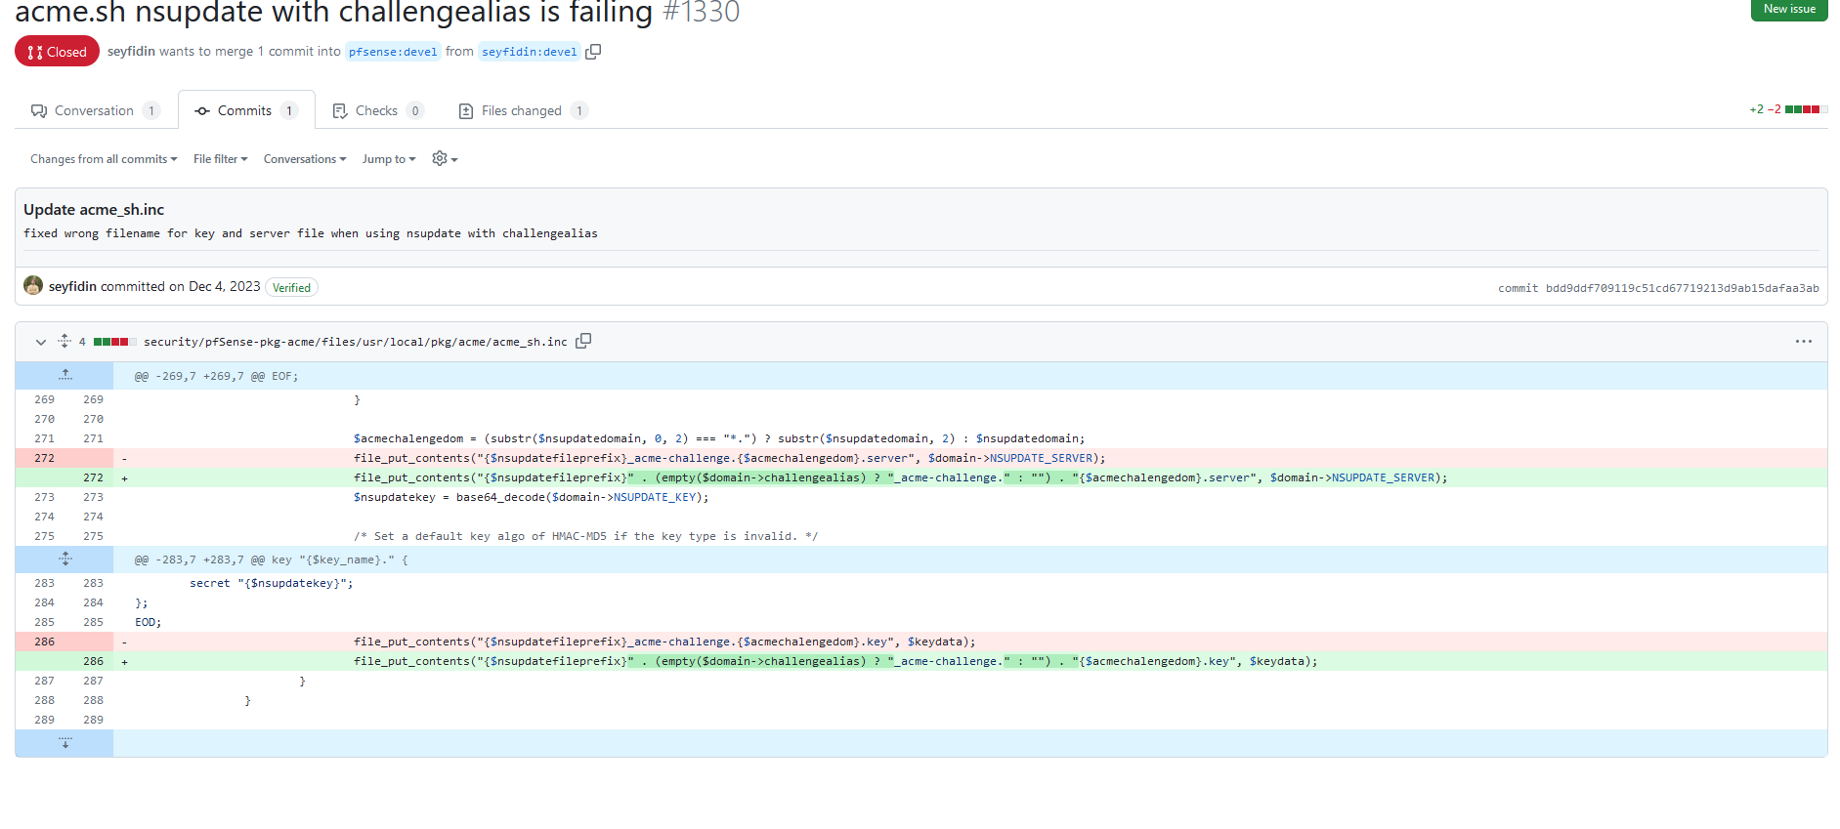The image size is (1840, 829).
Task: Expand all lines icon in the file header
Action: 64,341
